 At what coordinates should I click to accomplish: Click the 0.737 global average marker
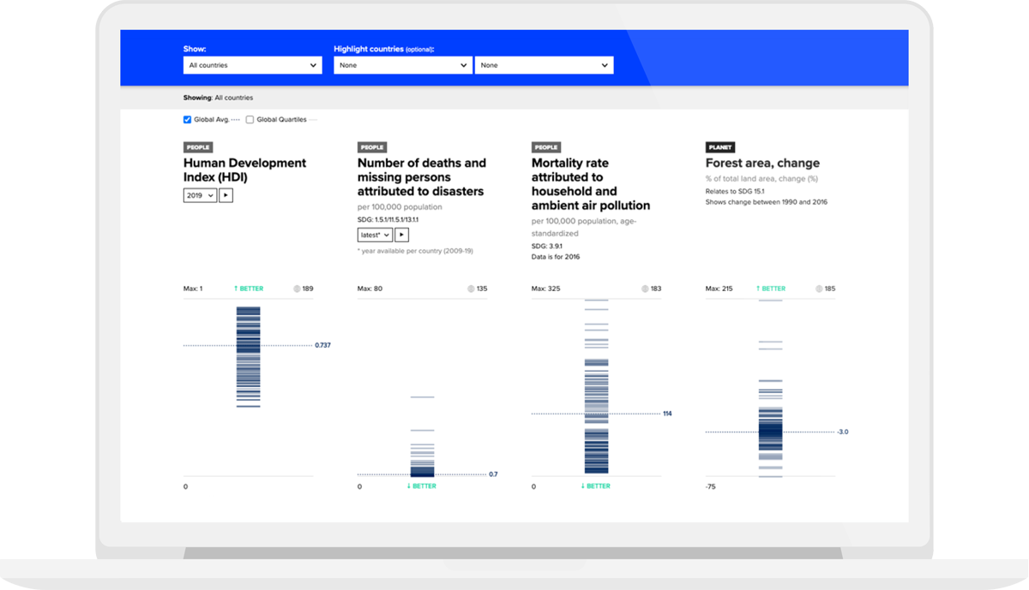322,345
